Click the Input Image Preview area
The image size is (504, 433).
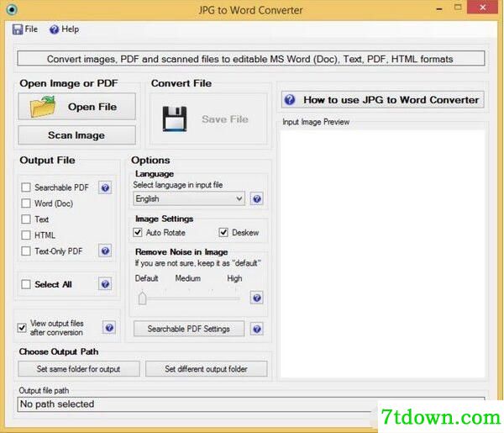pyautogui.click(x=382, y=254)
